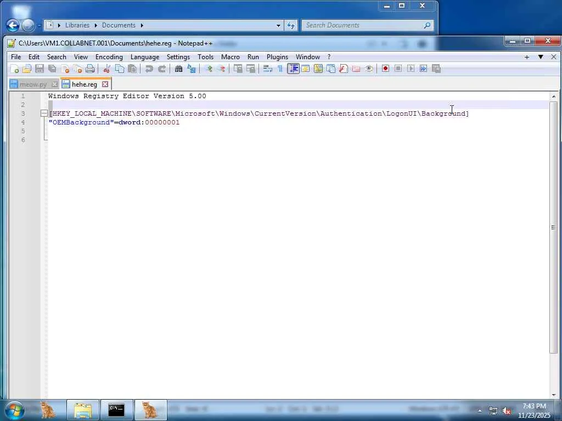Open the Language menu

click(x=145, y=57)
